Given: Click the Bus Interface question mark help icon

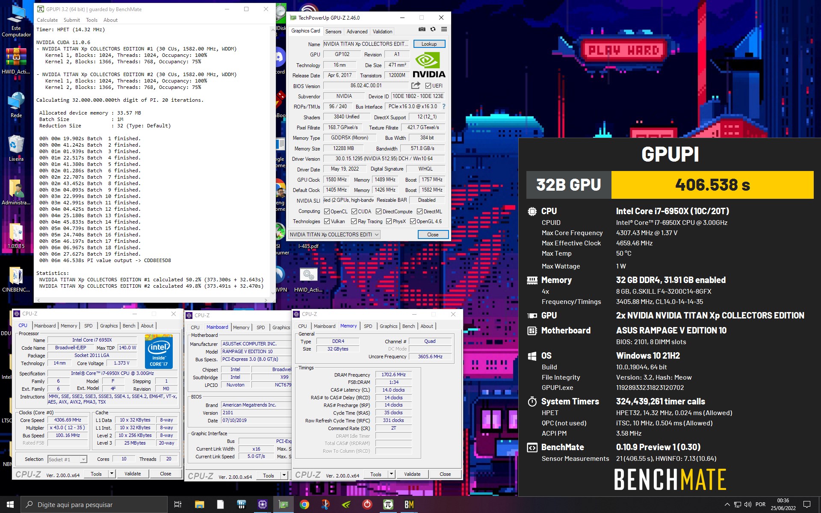Looking at the screenshot, I should coord(443,106).
